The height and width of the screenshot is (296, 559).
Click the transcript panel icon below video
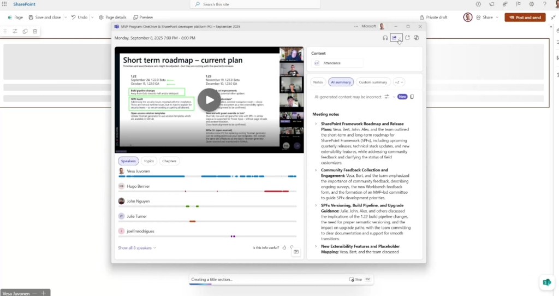(296, 252)
